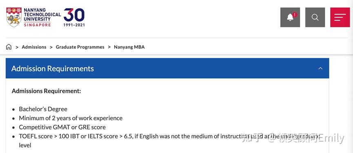This screenshot has width=353, height=153.
Task: Click the arrow before Graduate Programmes
Action: (51, 47)
